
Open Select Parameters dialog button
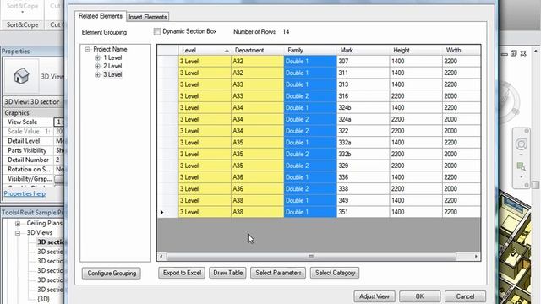click(x=278, y=273)
